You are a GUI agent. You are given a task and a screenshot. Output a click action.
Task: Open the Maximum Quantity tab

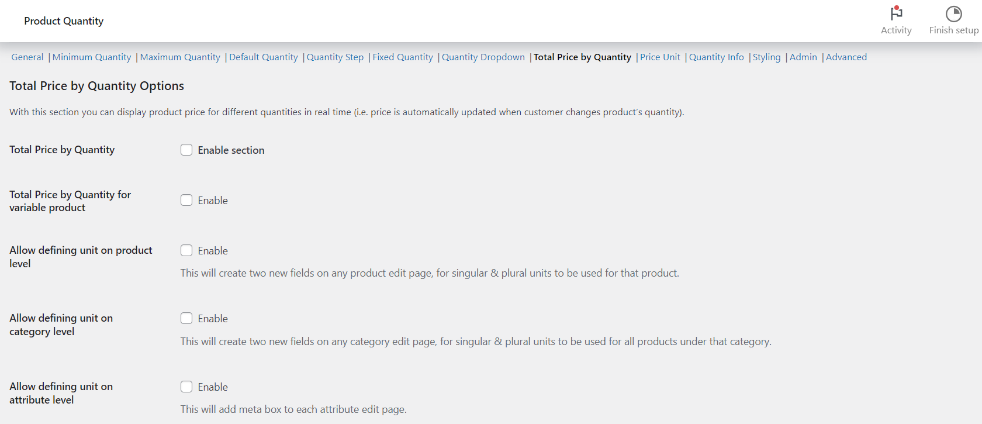tap(180, 57)
